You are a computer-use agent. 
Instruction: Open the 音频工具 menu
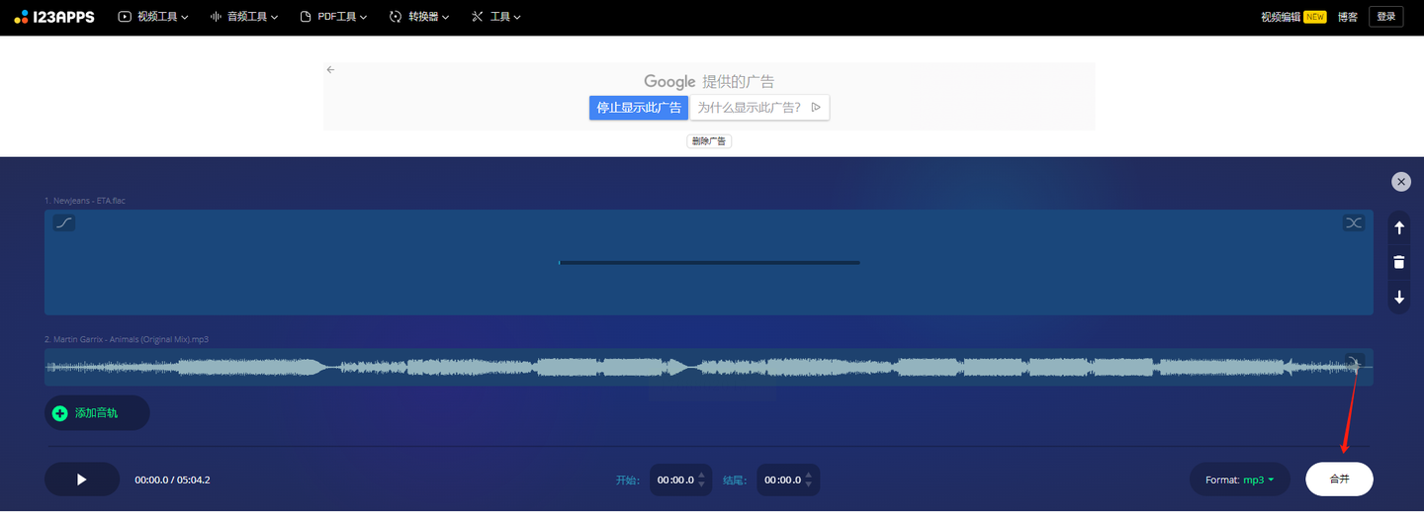244,17
